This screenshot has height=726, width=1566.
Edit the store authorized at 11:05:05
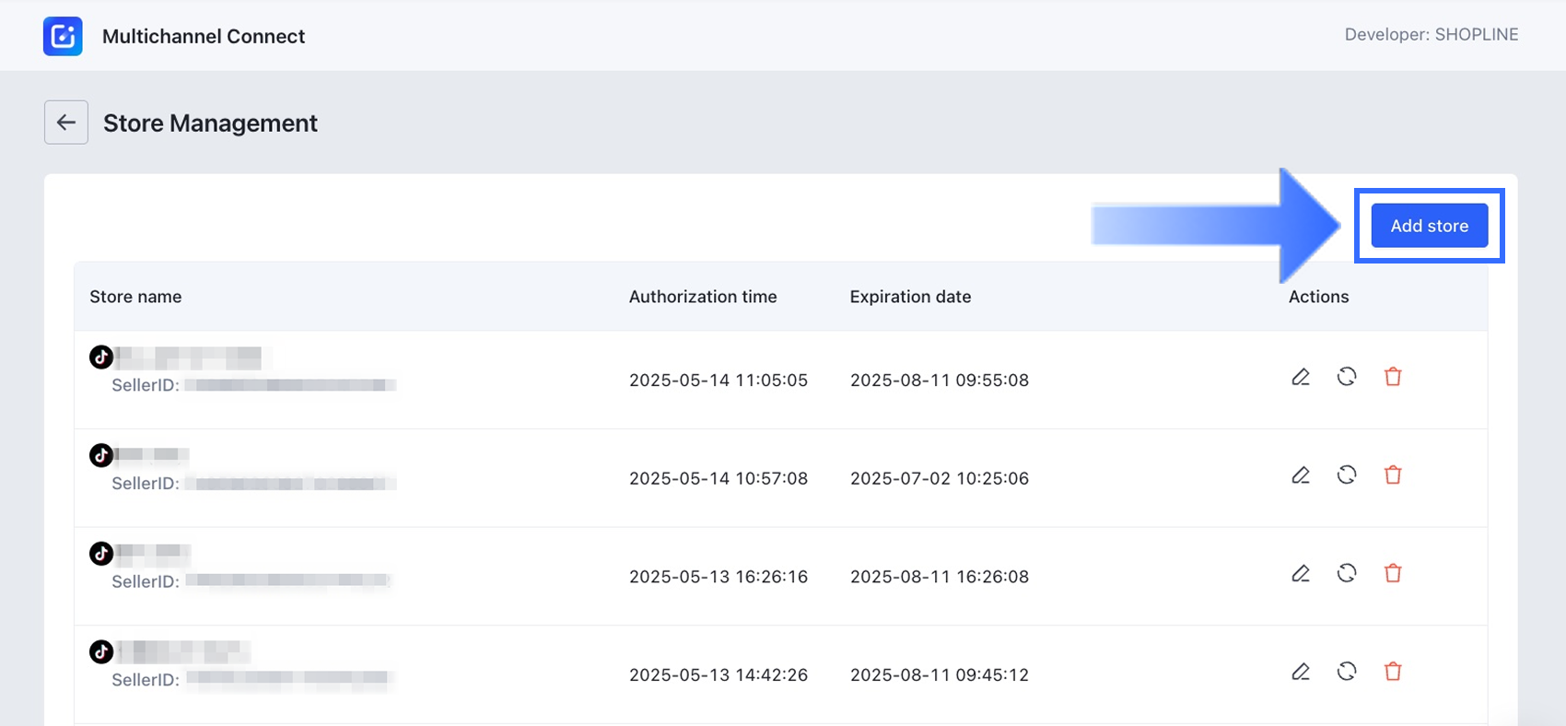pos(1300,377)
